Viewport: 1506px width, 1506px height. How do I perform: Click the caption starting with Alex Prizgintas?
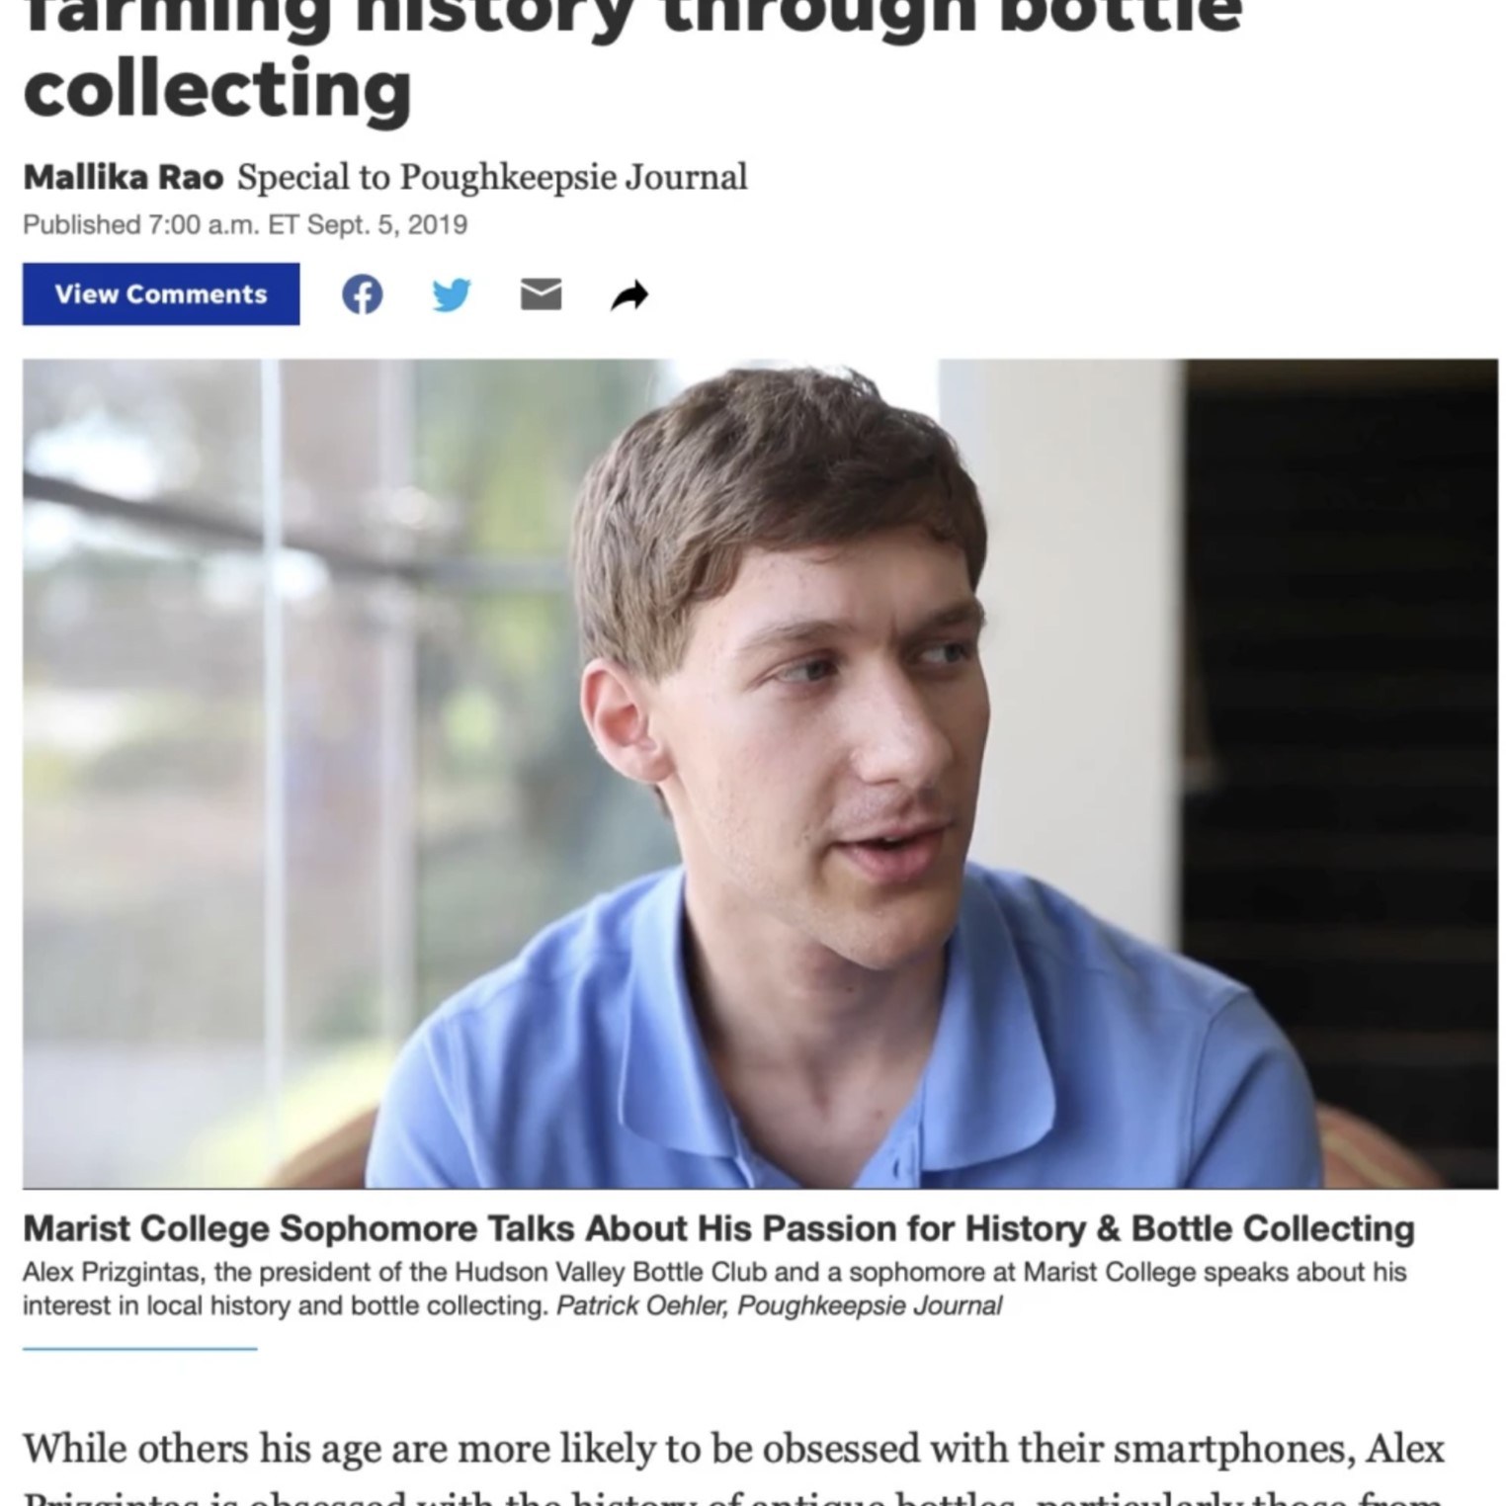pos(713,1289)
